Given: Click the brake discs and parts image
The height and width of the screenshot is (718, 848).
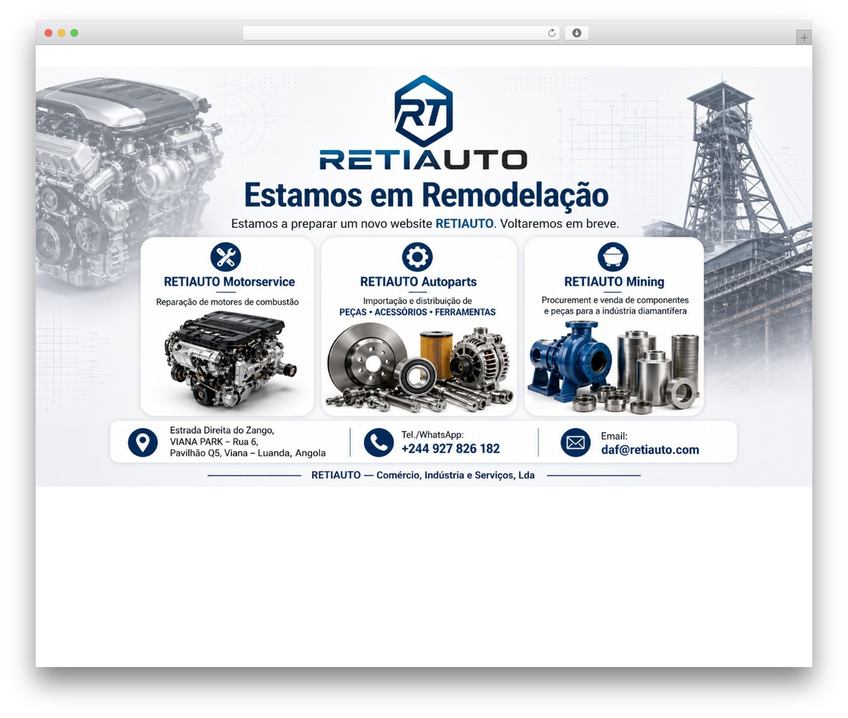Looking at the screenshot, I should point(419,367).
